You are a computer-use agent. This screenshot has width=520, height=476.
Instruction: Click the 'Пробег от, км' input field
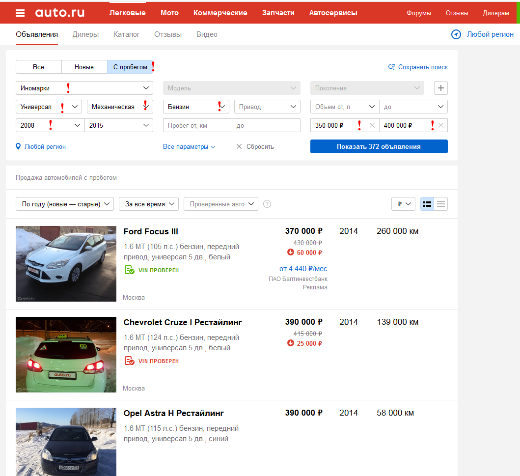tap(197, 125)
